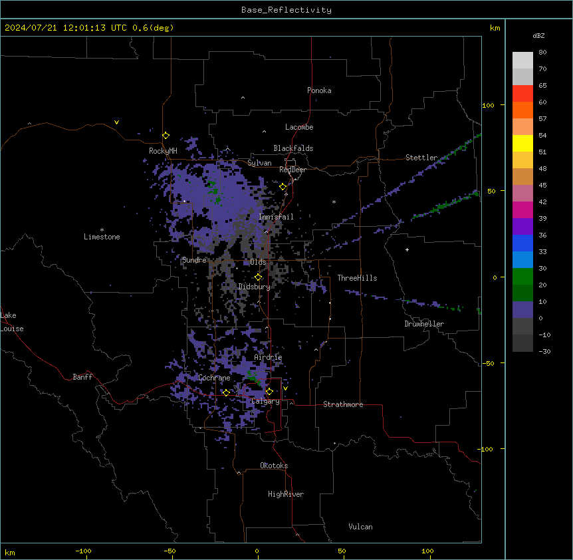The image size is (573, 560).
Task: Click the Calgary label
Action: click(x=265, y=401)
